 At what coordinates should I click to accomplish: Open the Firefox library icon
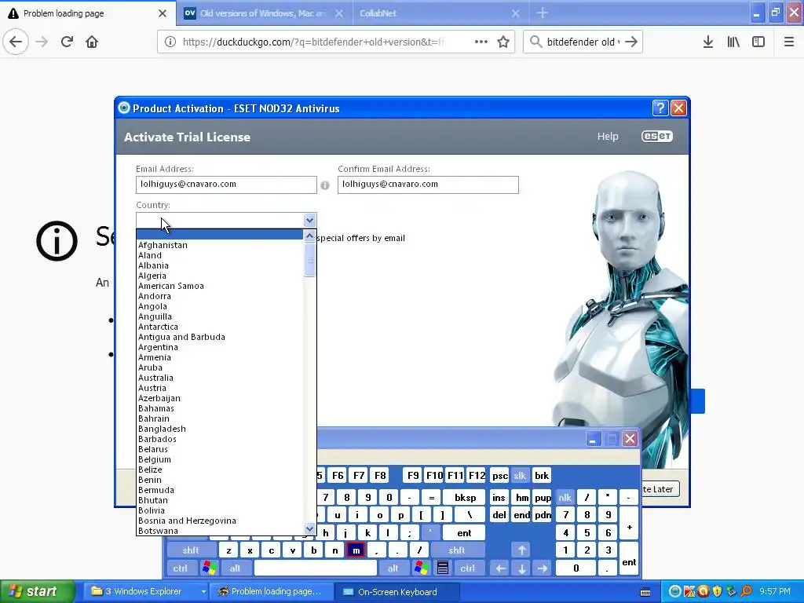click(x=733, y=42)
